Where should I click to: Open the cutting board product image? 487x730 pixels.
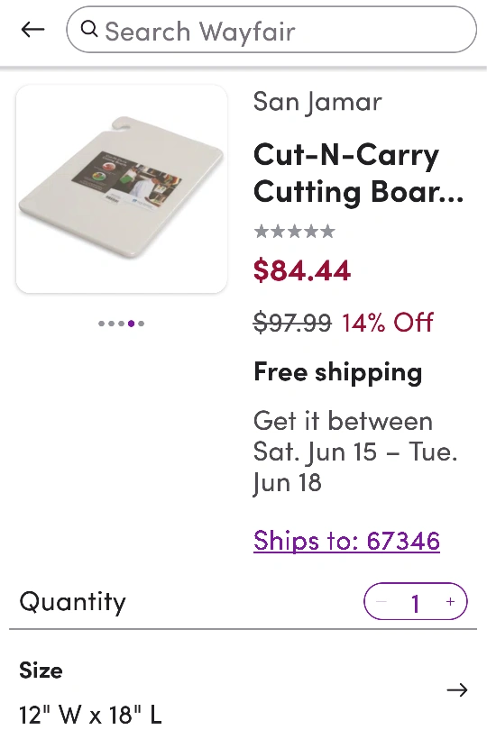point(122,189)
